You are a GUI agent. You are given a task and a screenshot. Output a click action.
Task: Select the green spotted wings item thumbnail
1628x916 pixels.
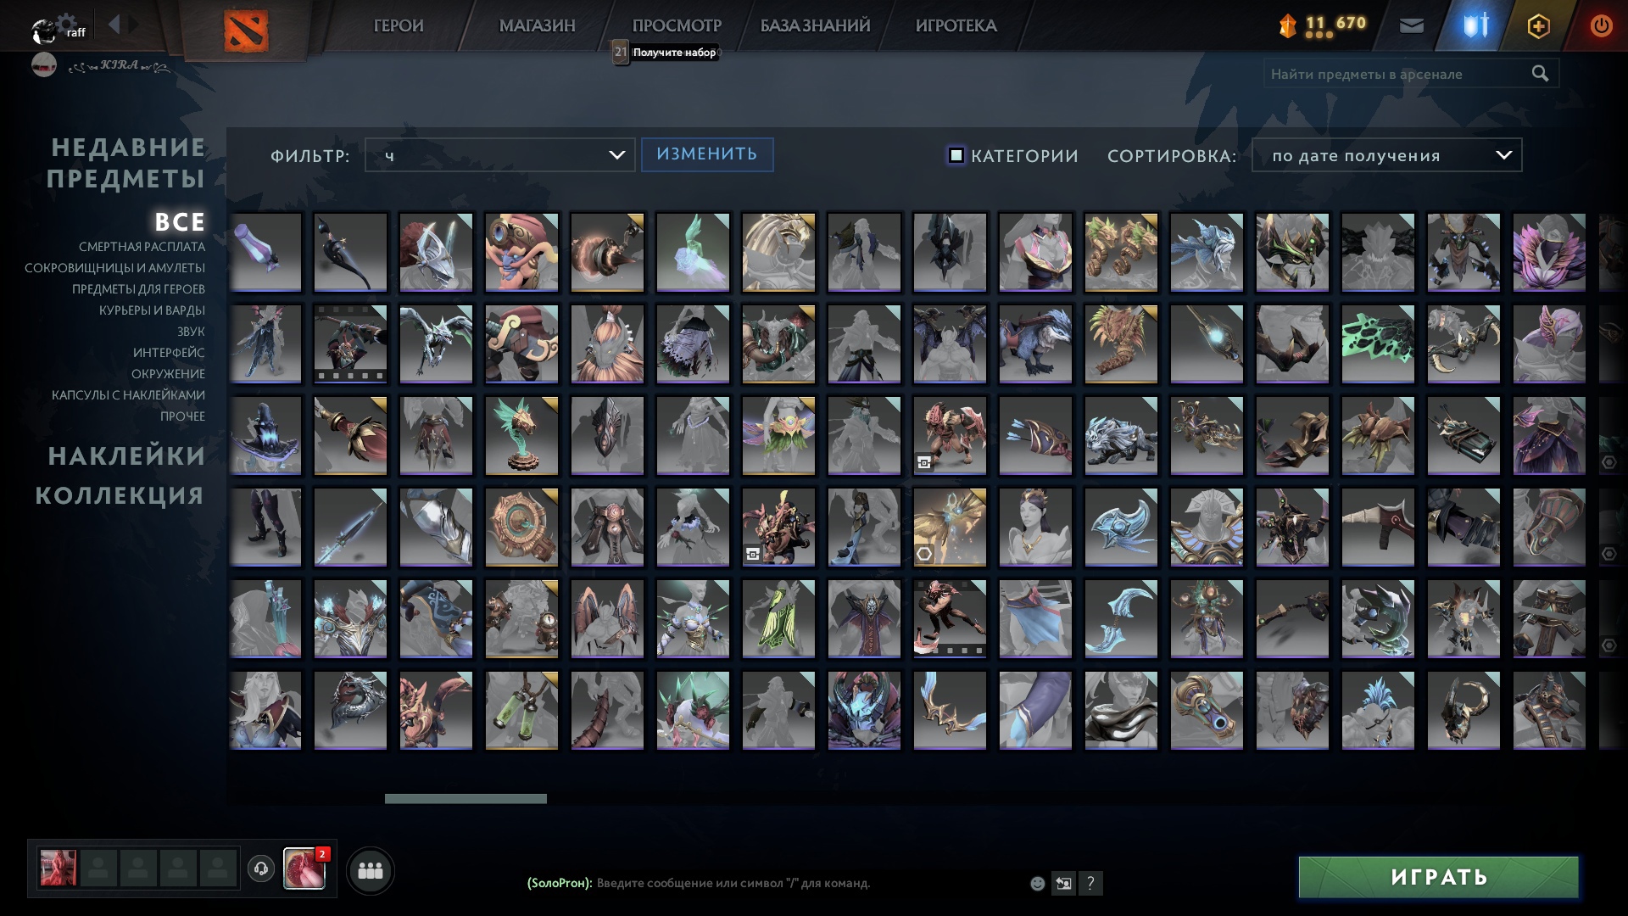(1378, 343)
